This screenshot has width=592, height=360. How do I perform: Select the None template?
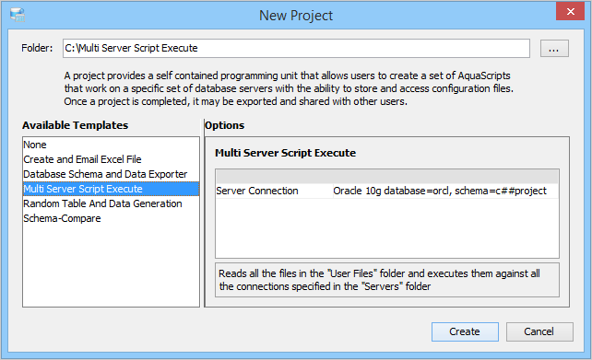35,145
